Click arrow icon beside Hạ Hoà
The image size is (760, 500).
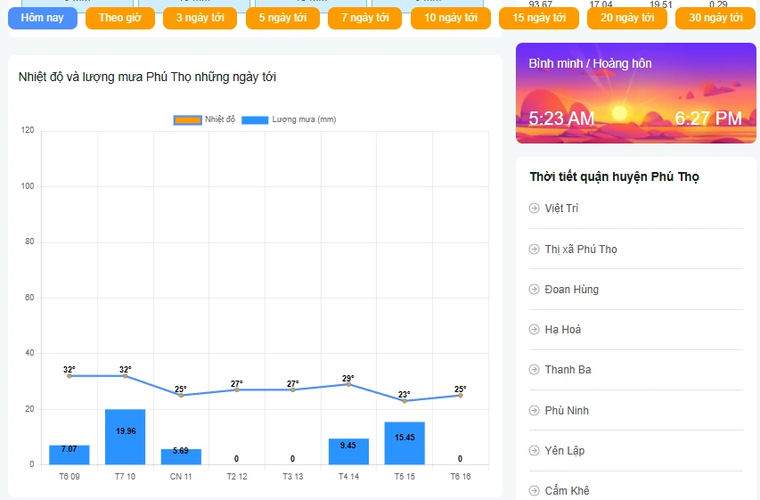(x=535, y=330)
